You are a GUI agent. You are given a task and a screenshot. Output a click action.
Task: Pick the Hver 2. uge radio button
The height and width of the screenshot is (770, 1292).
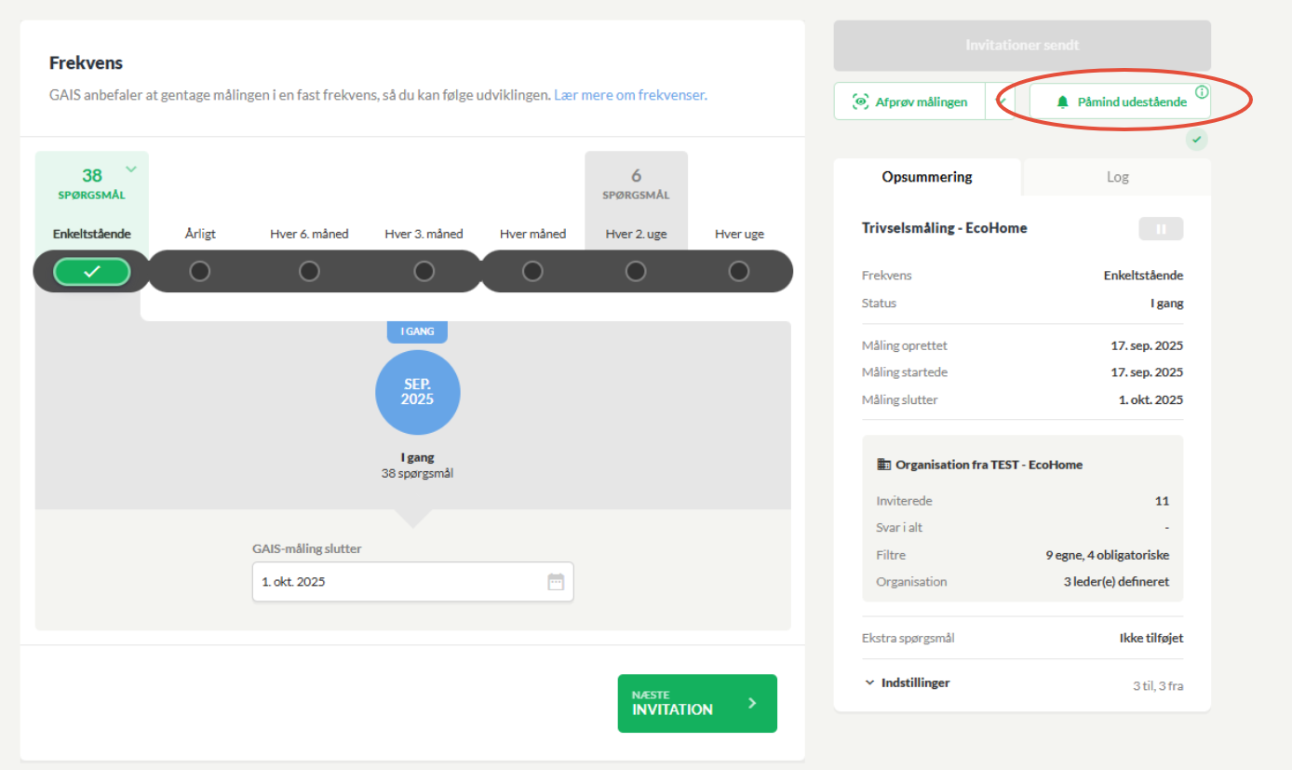635,272
